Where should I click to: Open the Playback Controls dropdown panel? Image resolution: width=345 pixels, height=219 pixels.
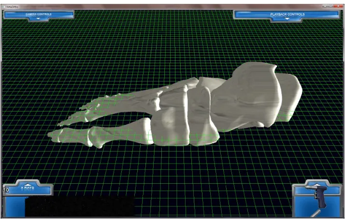[287, 16]
